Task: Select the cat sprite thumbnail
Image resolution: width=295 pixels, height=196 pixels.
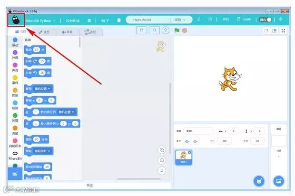Action: (x=184, y=157)
